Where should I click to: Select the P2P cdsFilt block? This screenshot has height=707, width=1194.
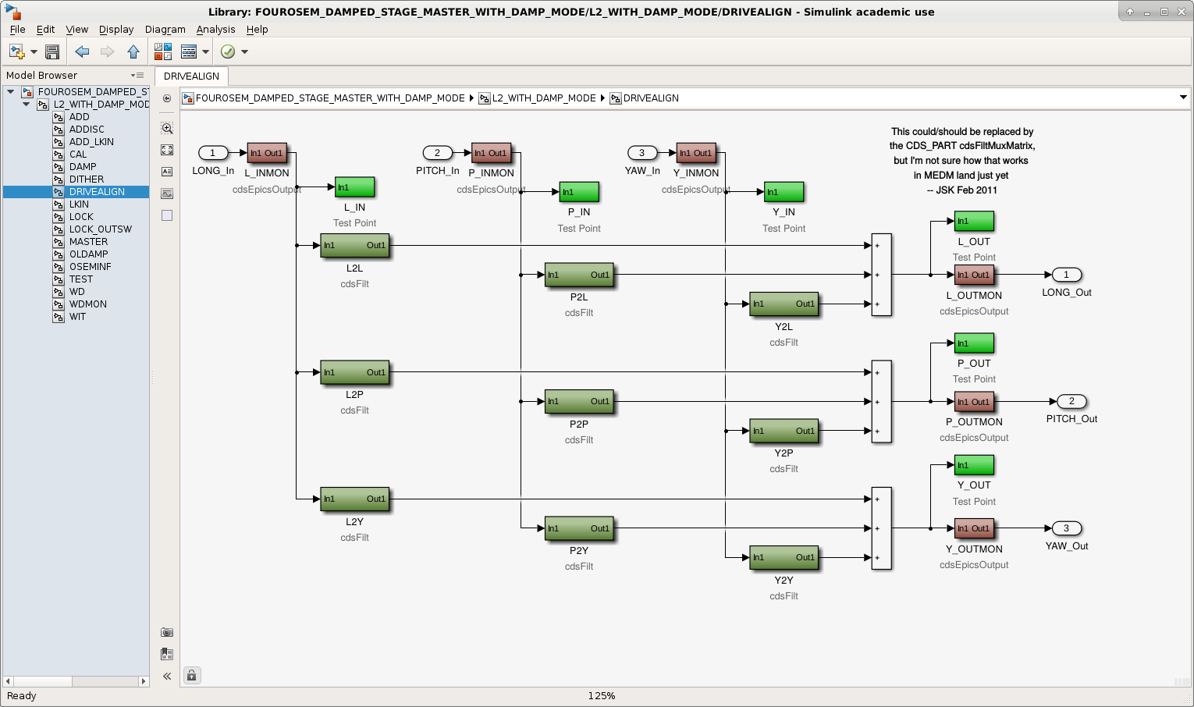(x=579, y=401)
